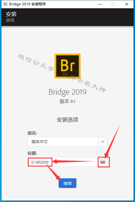Close the Bridge 2019 安装程序 window
This screenshot has height=202, width=135.
(127, 4)
